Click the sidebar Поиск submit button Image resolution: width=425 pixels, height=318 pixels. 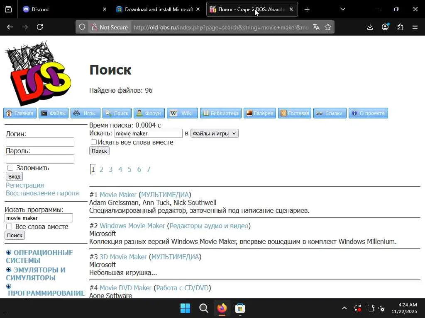pyautogui.click(x=15, y=235)
